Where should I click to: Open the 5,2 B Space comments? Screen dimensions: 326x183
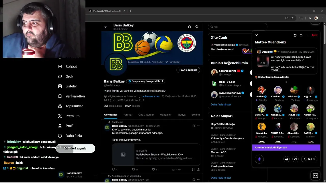(x=309, y=159)
